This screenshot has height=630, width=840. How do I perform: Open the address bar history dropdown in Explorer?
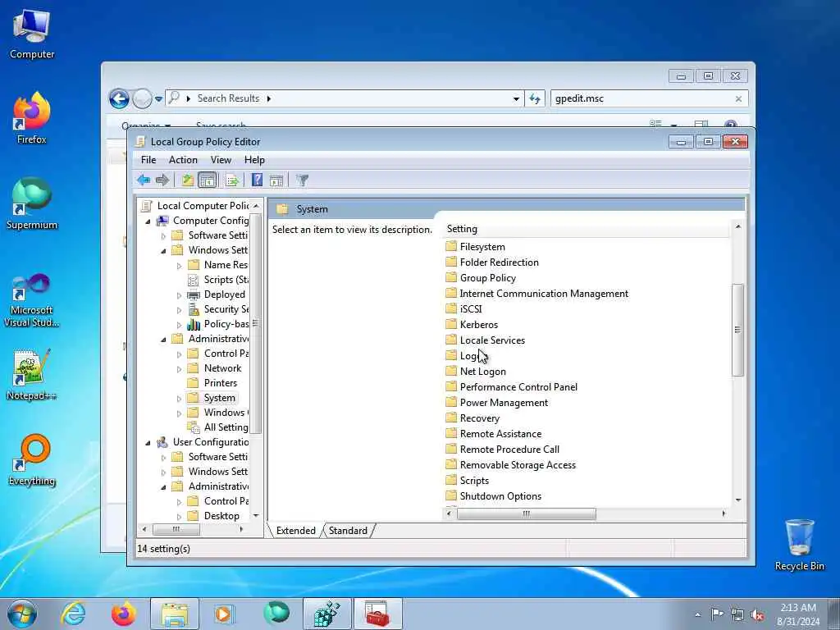click(x=516, y=98)
